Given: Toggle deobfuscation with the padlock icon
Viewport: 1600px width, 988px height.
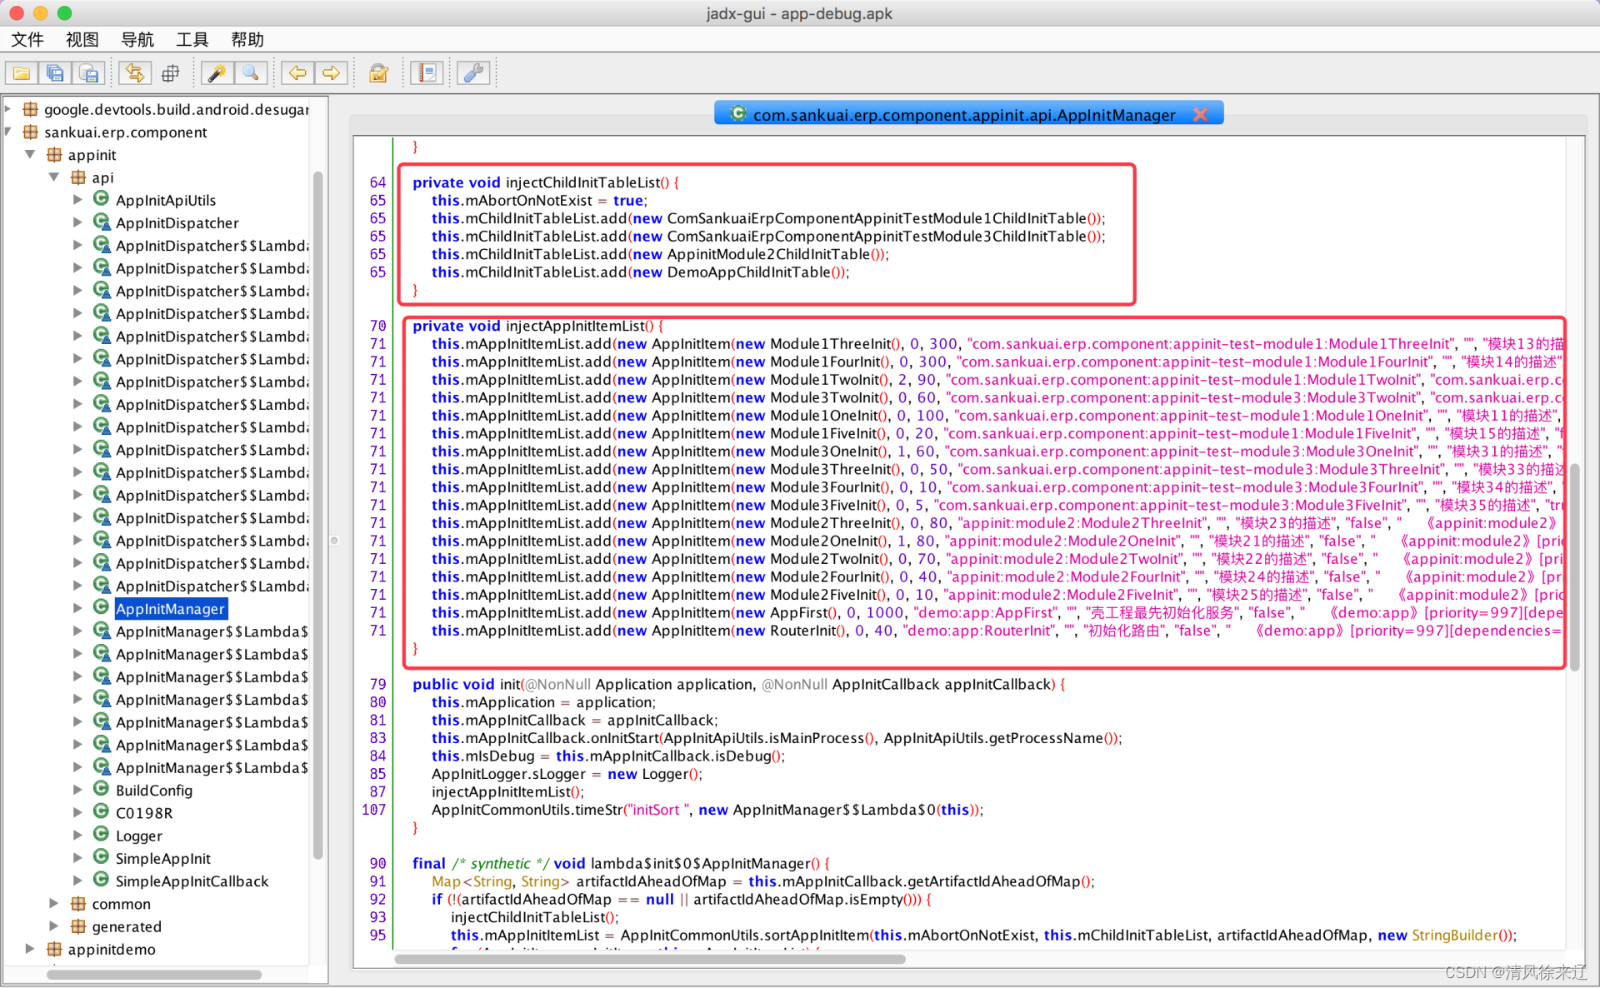Looking at the screenshot, I should point(378,73).
